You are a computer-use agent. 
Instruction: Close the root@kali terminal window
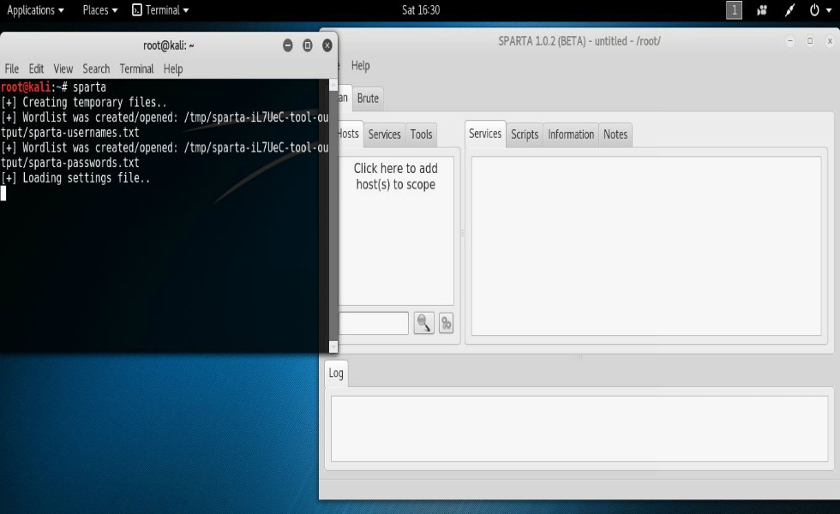[327, 45]
